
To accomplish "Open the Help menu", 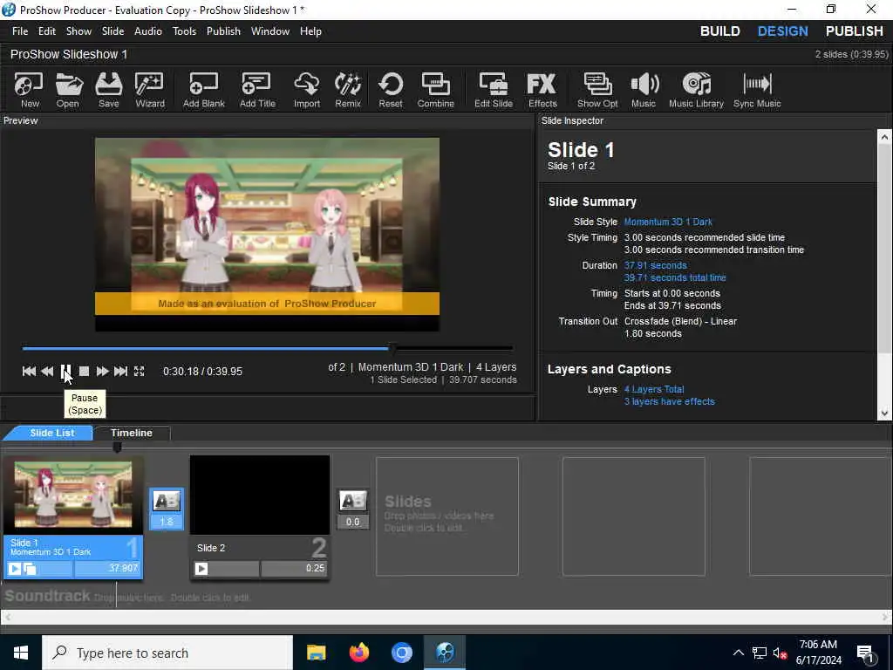I will click(x=310, y=31).
